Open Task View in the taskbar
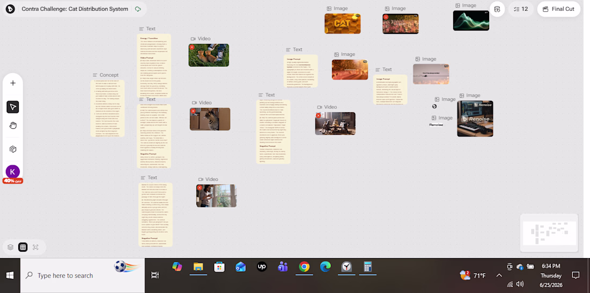590x293 pixels. pyautogui.click(x=154, y=276)
